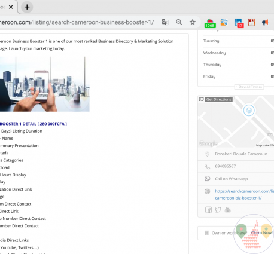
Task: Open the orange hand-cursor extension icon
Action: tap(224, 22)
